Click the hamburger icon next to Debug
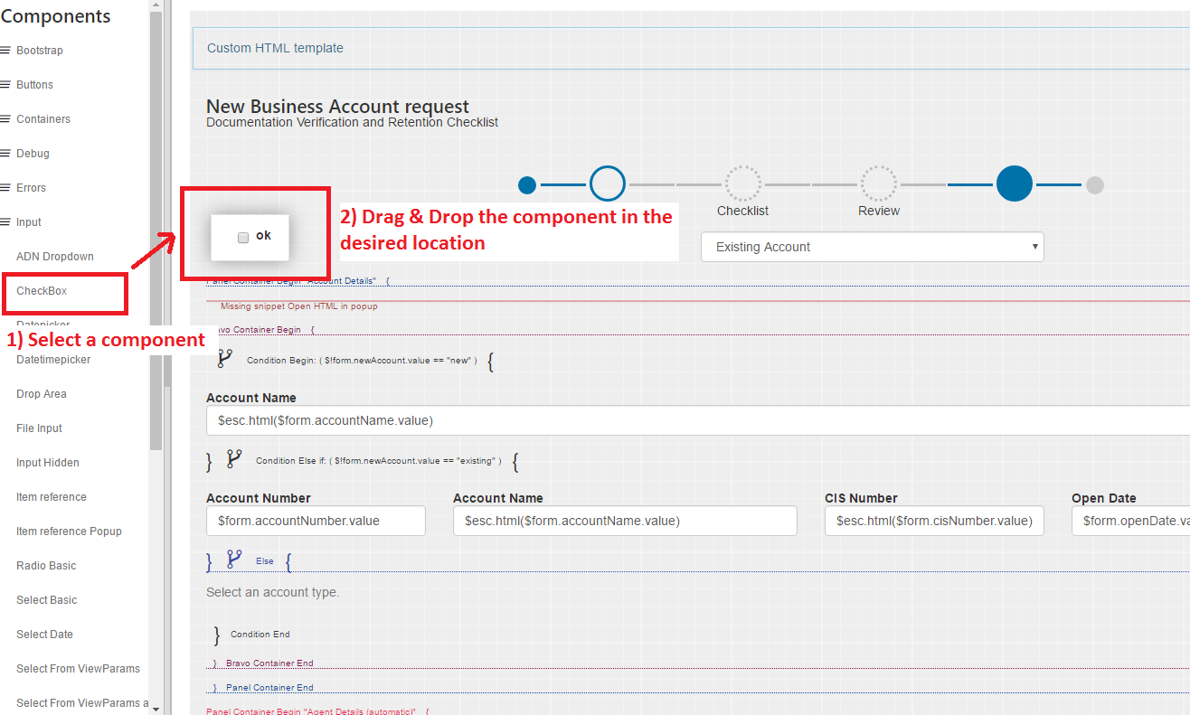The width and height of the screenshot is (1190, 715). coord(5,154)
